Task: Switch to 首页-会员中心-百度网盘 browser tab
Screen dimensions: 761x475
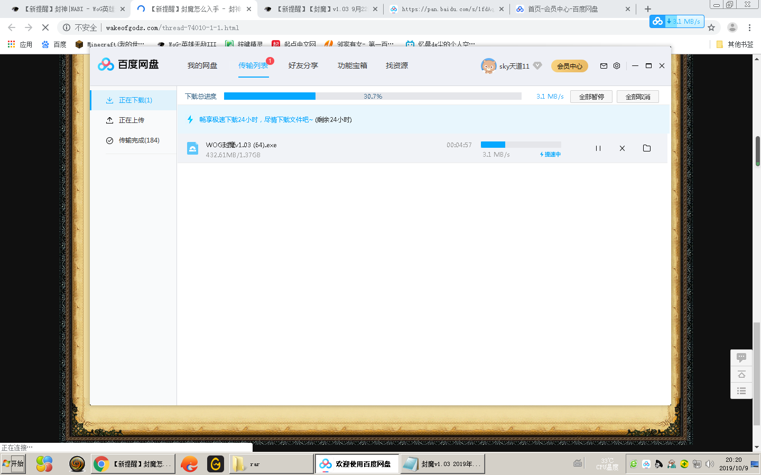Action: tap(573, 9)
